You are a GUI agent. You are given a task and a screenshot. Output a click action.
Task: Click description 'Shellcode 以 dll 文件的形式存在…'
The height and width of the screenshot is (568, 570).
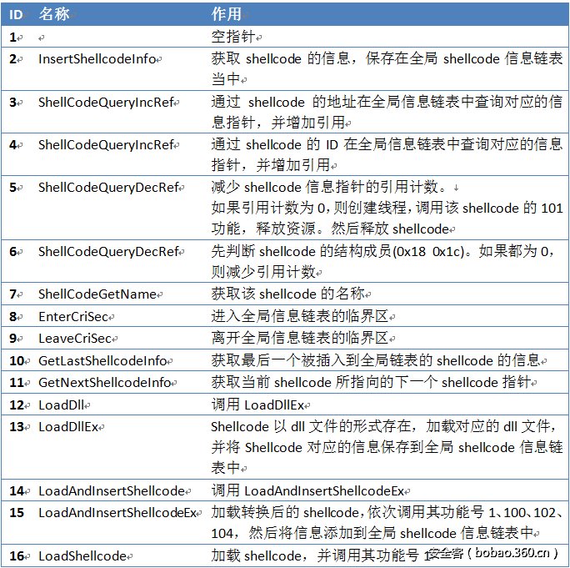click(x=387, y=447)
